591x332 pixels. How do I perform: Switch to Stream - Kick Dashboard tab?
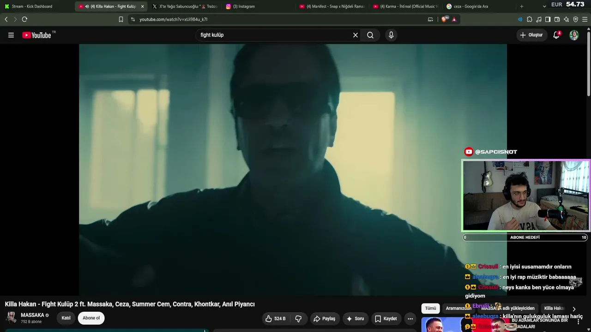point(37,6)
